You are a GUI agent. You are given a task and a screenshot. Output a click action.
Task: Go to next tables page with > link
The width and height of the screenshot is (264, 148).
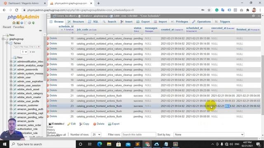coord(30,52)
